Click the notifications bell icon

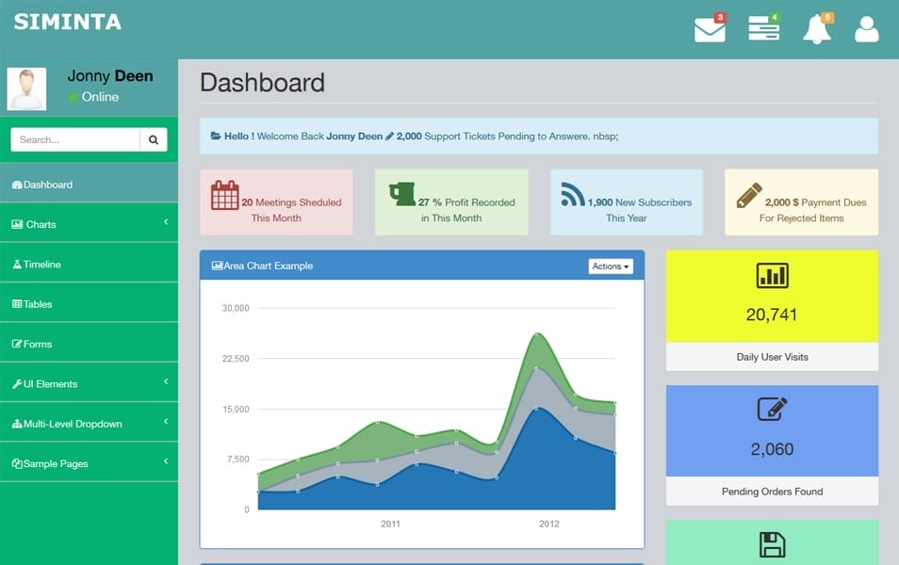click(x=816, y=27)
